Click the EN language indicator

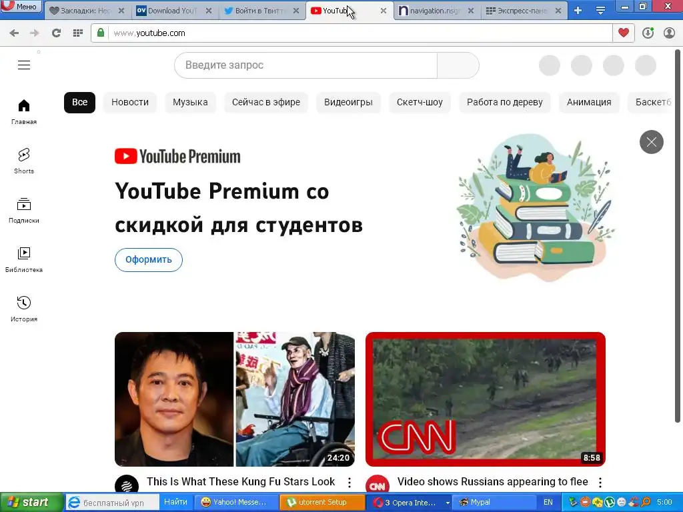548,503
